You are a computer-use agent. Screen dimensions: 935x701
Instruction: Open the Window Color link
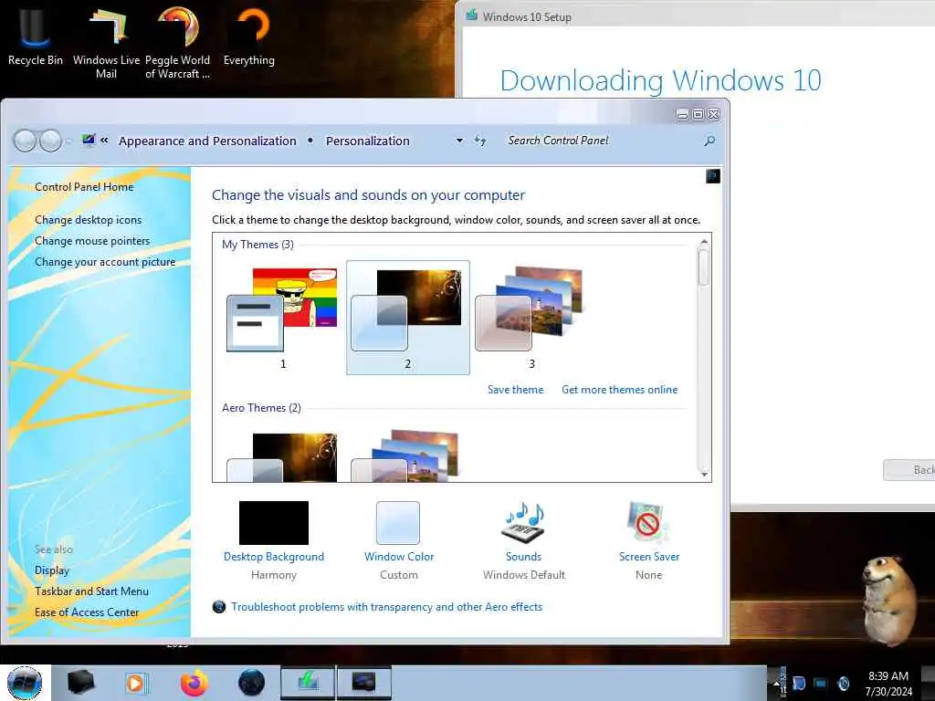[x=399, y=556]
